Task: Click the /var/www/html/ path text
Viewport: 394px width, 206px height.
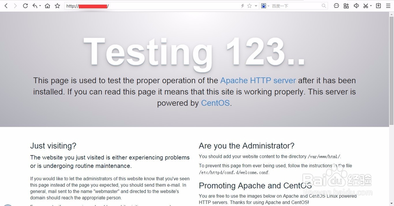Action: 324,157
